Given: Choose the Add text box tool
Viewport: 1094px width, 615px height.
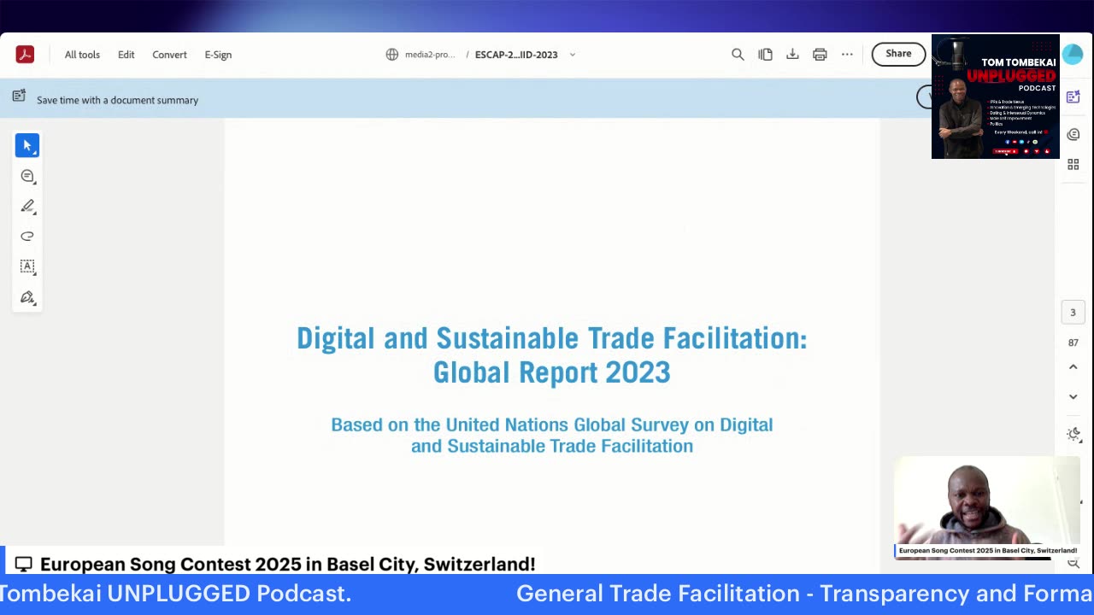Looking at the screenshot, I should point(27,266).
